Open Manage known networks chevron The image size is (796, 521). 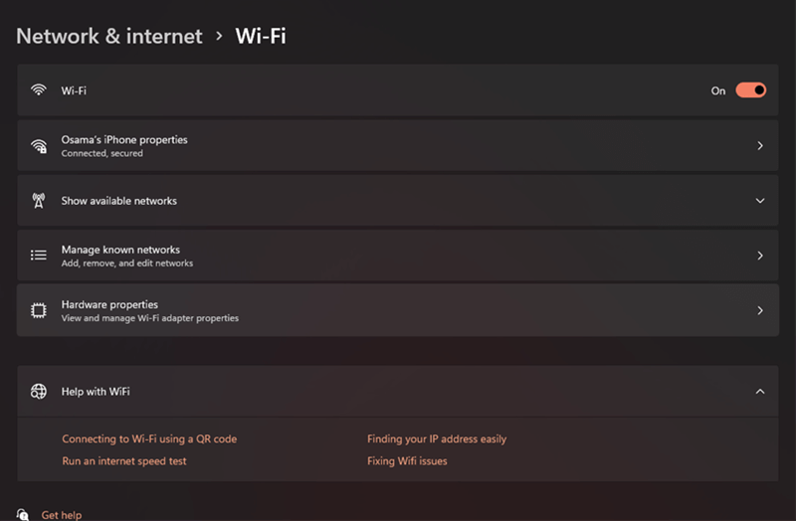(760, 256)
